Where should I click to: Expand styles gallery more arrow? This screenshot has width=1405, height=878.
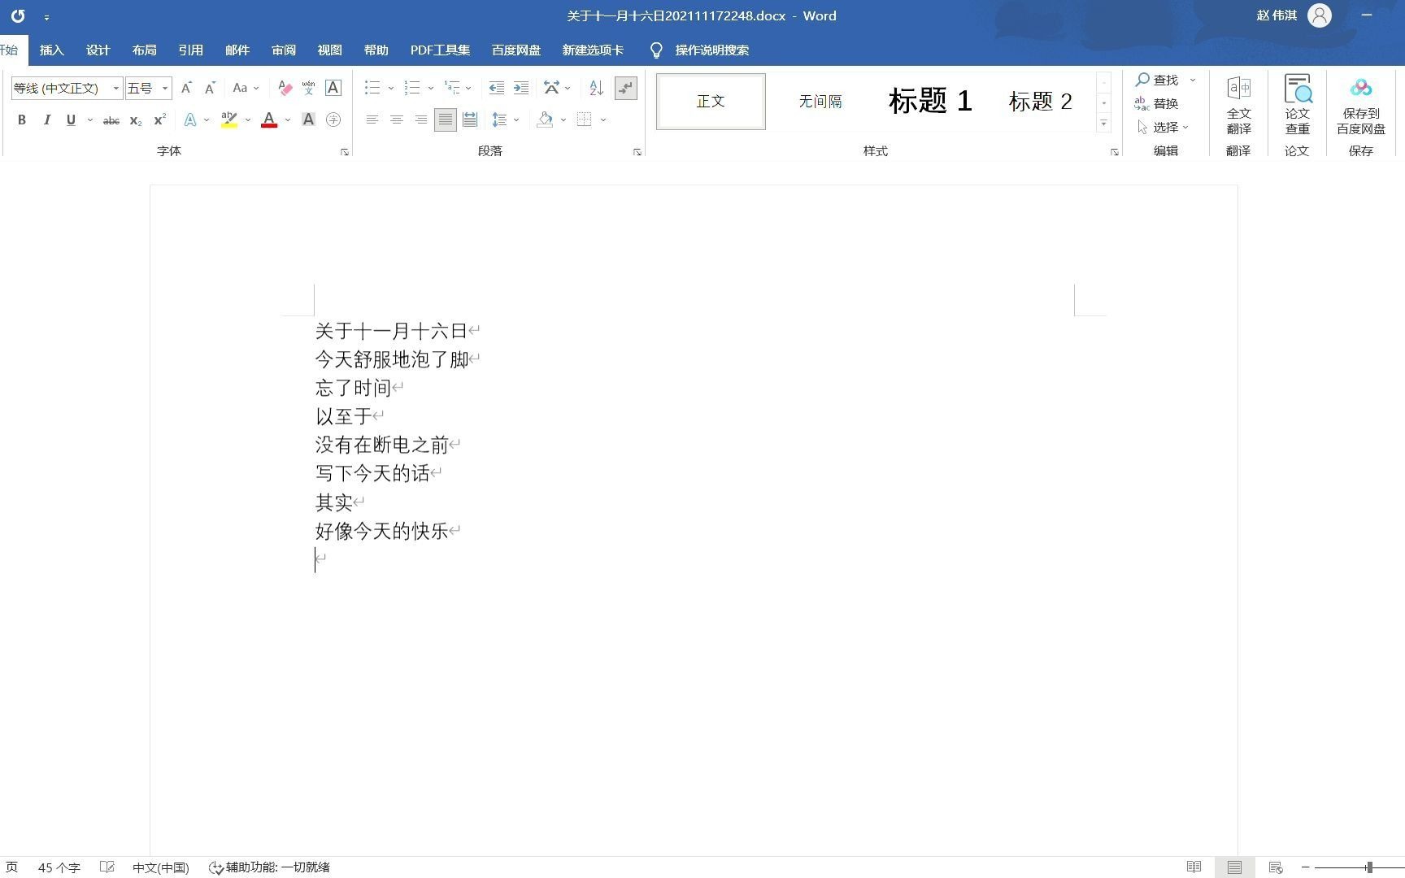point(1103,124)
